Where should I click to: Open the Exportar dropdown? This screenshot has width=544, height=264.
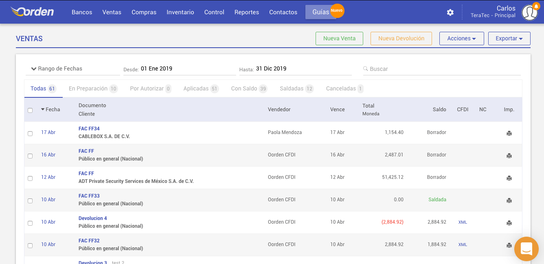(509, 38)
